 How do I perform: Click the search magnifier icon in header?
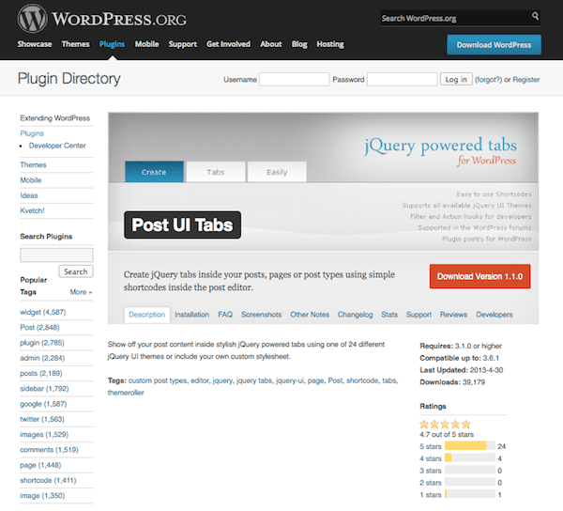535,17
